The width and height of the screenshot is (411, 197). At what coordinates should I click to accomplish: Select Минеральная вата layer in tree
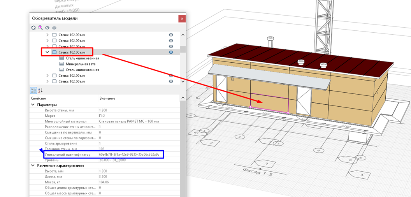81,64
